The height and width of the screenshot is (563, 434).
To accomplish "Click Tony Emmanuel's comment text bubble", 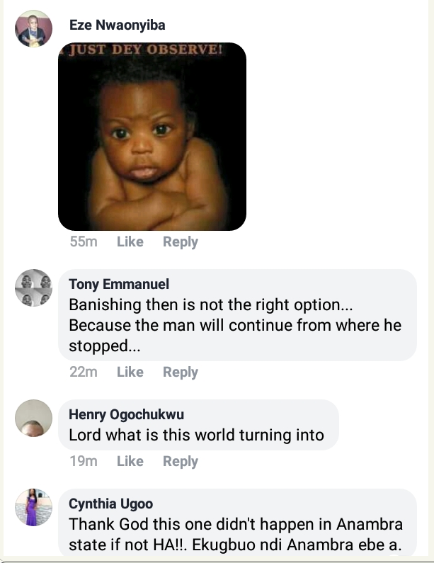I will (x=237, y=326).
